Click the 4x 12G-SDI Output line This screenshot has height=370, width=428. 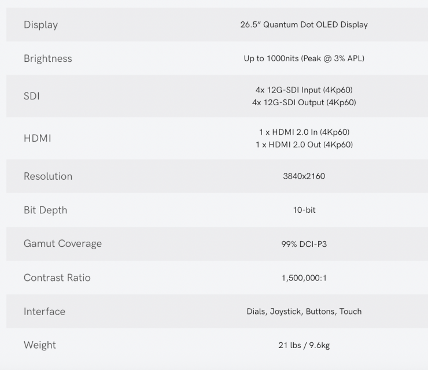304,102
